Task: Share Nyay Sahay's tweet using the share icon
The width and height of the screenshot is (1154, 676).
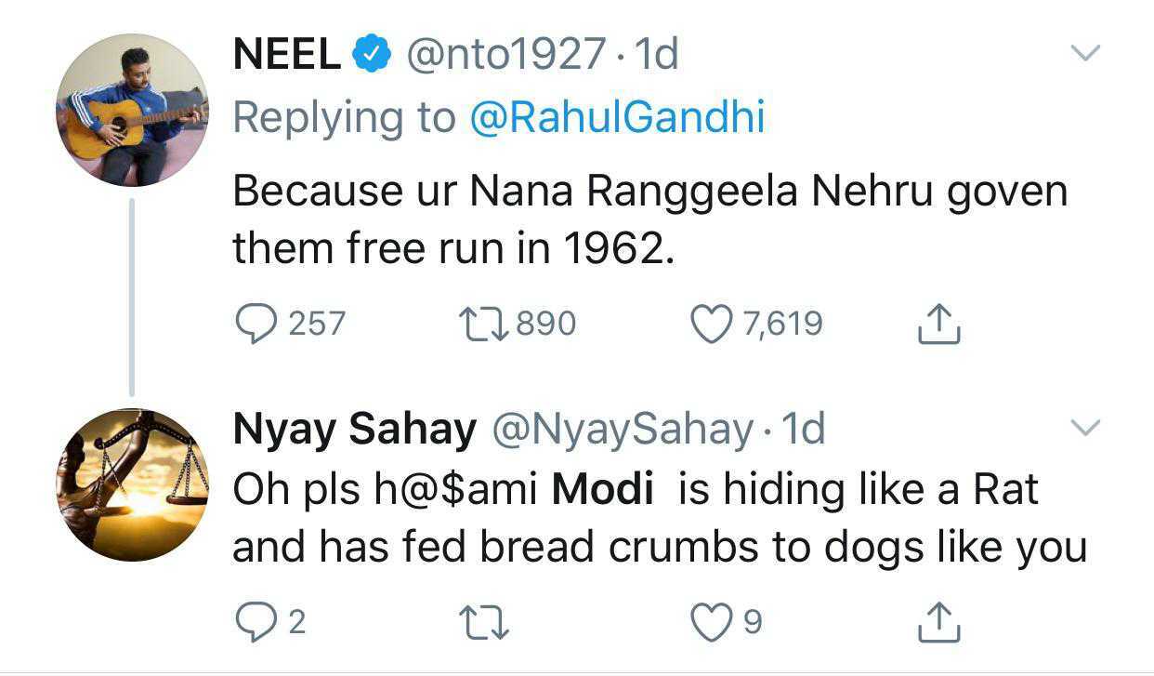Action: pyautogui.click(x=938, y=620)
